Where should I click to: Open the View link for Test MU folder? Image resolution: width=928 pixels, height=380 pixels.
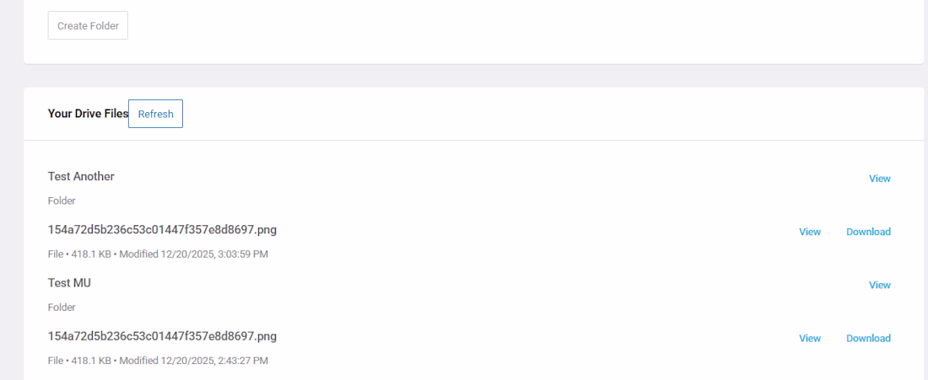879,285
